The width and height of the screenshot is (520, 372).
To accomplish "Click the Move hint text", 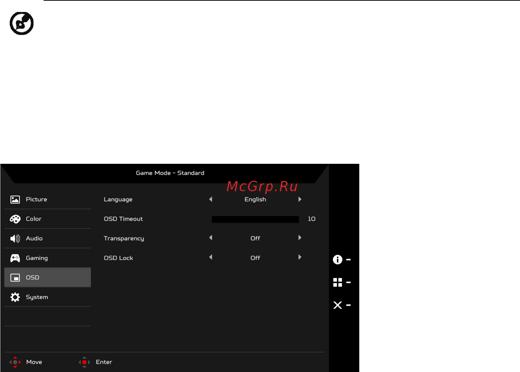I will [34, 362].
